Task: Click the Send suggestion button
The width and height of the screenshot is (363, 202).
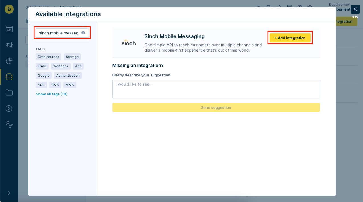Action: 216,107
